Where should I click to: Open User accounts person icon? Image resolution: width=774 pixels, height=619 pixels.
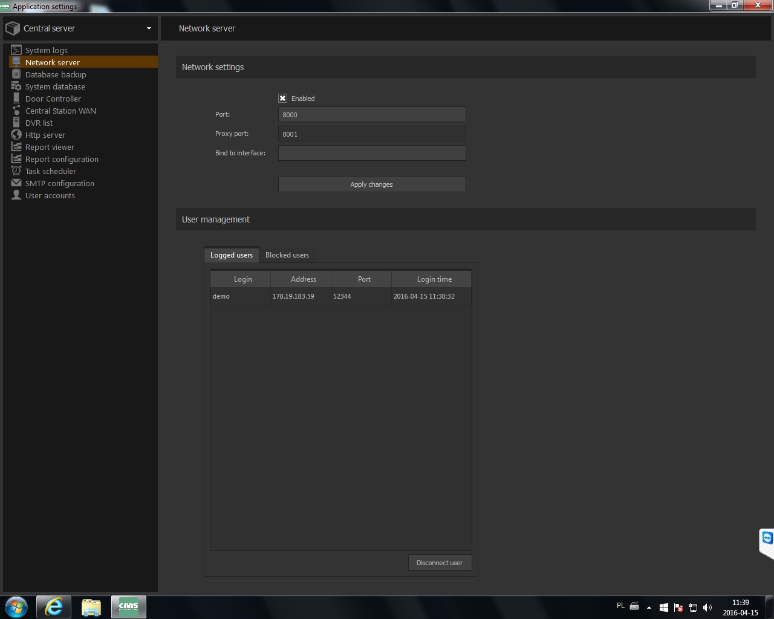(x=16, y=195)
